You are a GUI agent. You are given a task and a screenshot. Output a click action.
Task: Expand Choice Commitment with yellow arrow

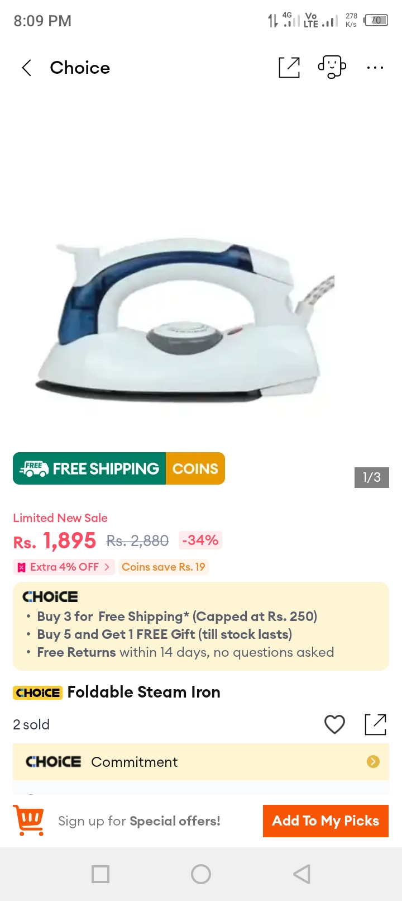(x=373, y=761)
